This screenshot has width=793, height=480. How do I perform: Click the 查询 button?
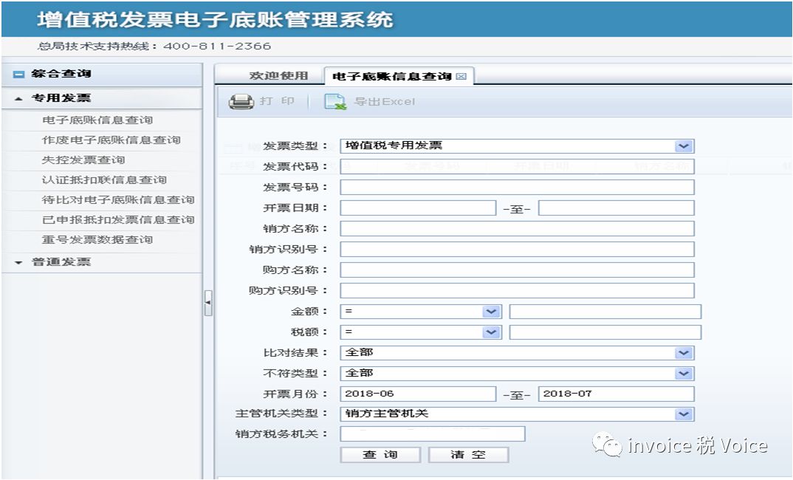pyautogui.click(x=380, y=455)
